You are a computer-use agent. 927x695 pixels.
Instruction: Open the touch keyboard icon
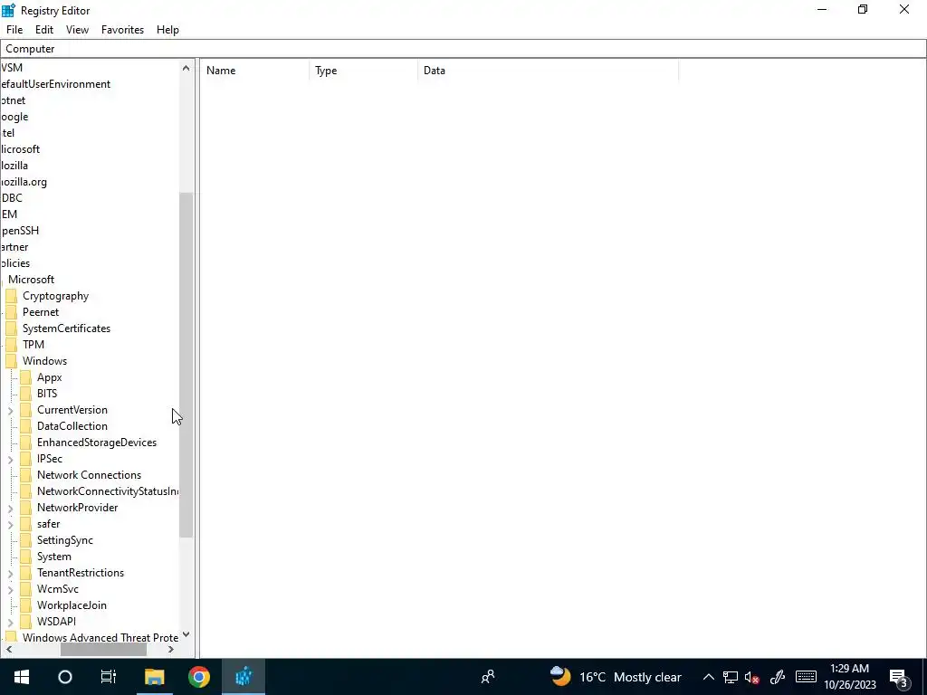806,677
